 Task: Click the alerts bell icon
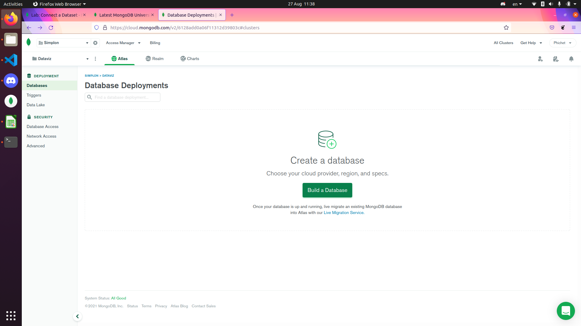(571, 59)
